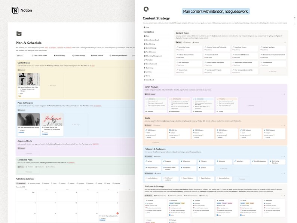Viewport: 297px width, 223px height.
Task: Toggle Active checkbox on WhatsApp platform card
Action: pyautogui.click(x=264, y=213)
